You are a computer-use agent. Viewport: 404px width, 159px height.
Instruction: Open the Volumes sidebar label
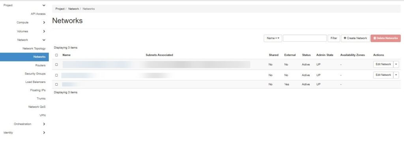coord(22,32)
